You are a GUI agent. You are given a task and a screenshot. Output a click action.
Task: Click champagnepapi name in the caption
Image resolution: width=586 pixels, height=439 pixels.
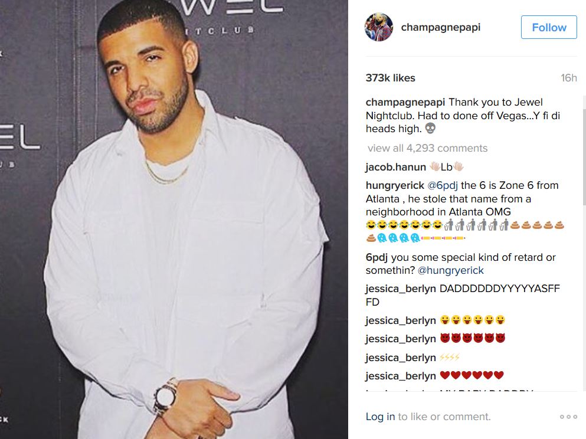(405, 102)
